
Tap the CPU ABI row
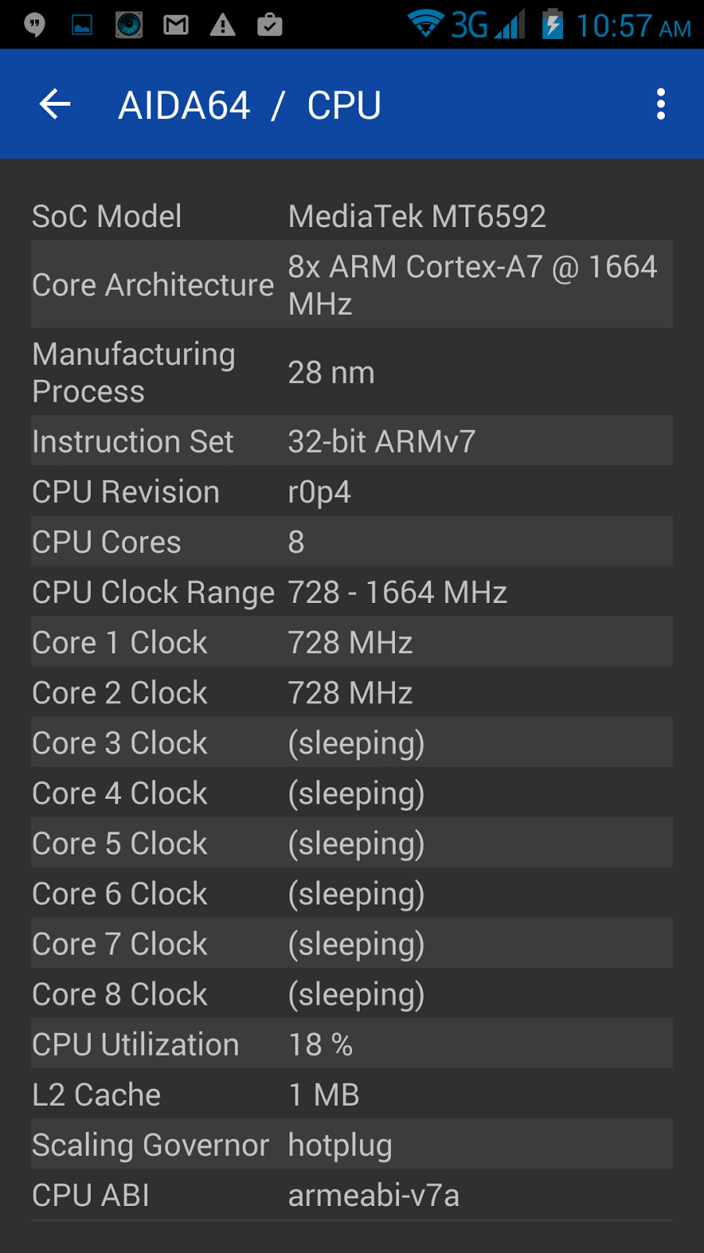tap(352, 1195)
